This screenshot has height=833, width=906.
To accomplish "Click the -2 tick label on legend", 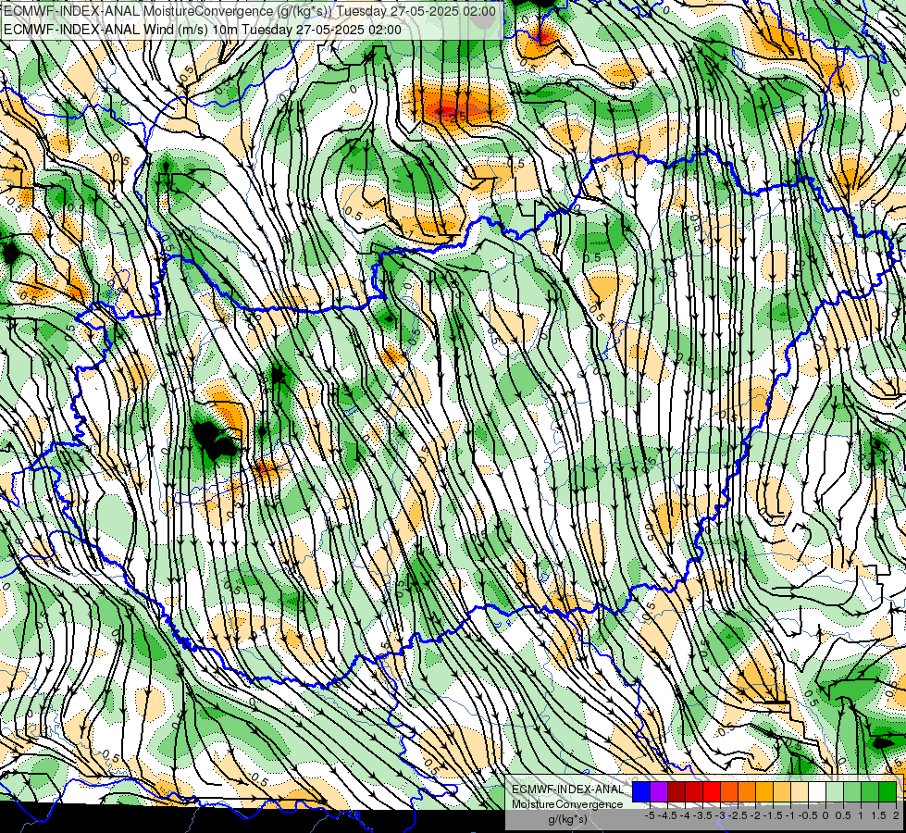I will (x=755, y=815).
